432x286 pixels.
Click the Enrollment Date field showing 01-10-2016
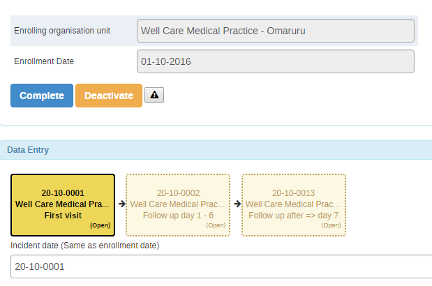(276, 61)
